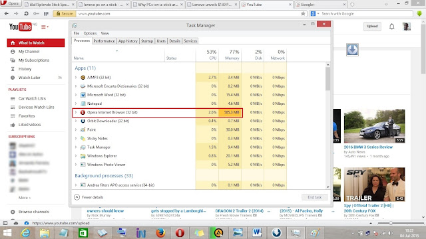Viewport: 426px width, 239px height.
Task: Switch to Opera in the taskbar
Action: (x=180, y=233)
